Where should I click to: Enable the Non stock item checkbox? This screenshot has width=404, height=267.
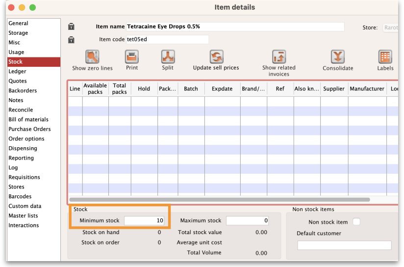tap(356, 222)
